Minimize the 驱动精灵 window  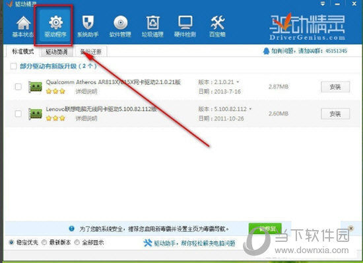337,4
